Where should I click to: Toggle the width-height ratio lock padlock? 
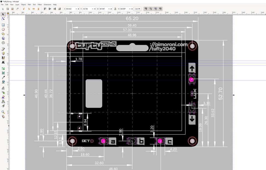[x=115, y=9]
